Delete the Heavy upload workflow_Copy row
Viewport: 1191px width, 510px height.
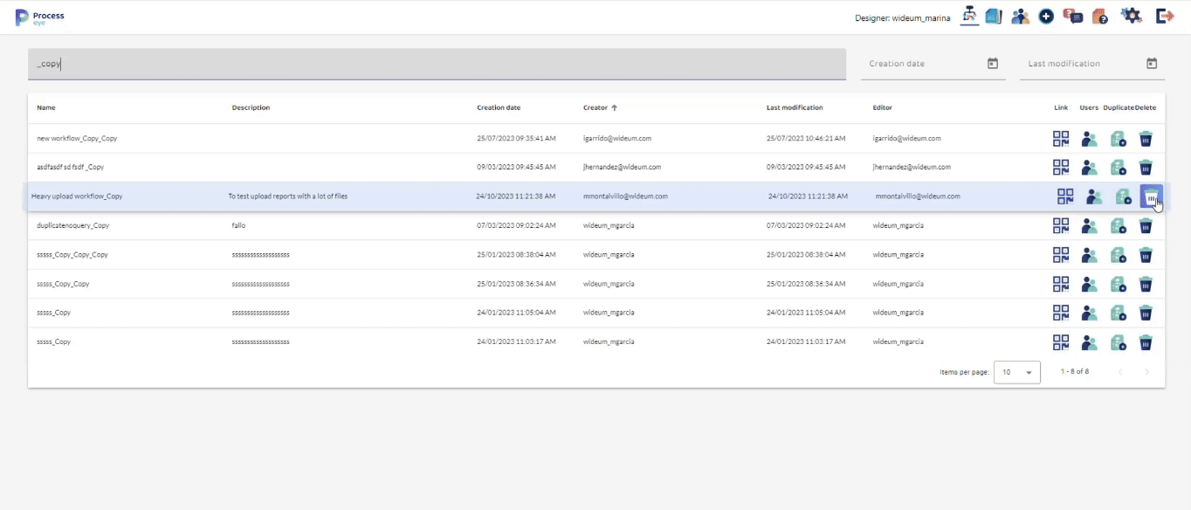(x=1151, y=196)
